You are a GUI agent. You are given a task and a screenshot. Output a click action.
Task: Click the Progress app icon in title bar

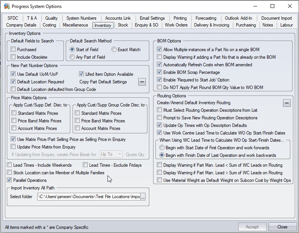[6, 6]
